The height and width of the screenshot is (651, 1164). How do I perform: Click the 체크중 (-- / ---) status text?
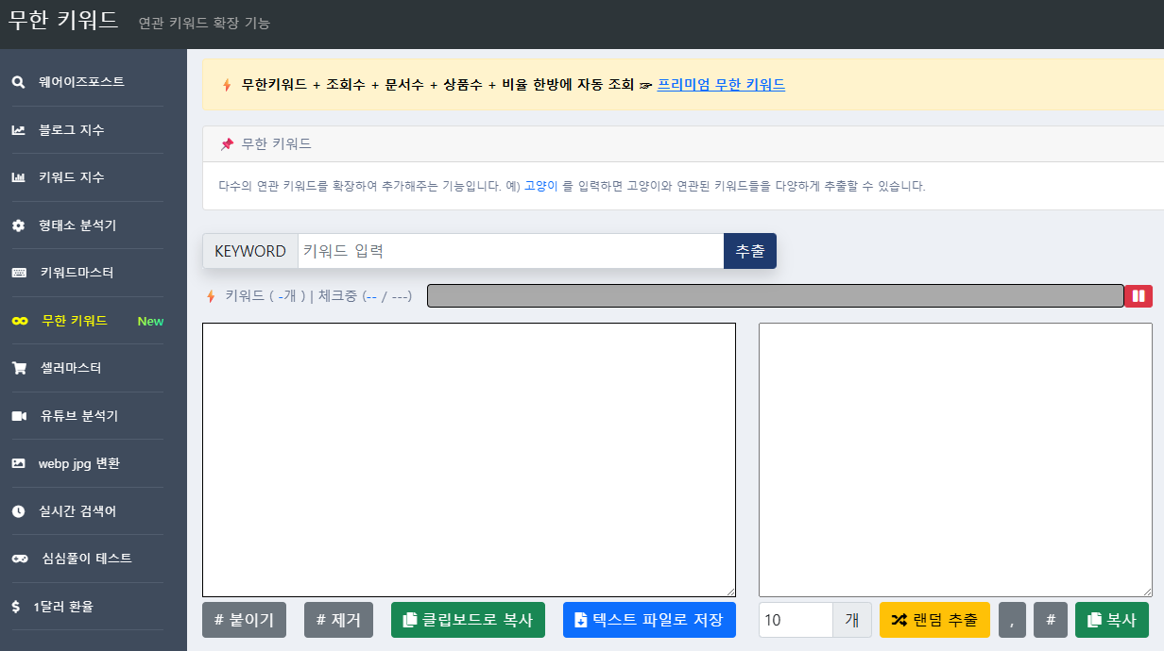click(365, 296)
